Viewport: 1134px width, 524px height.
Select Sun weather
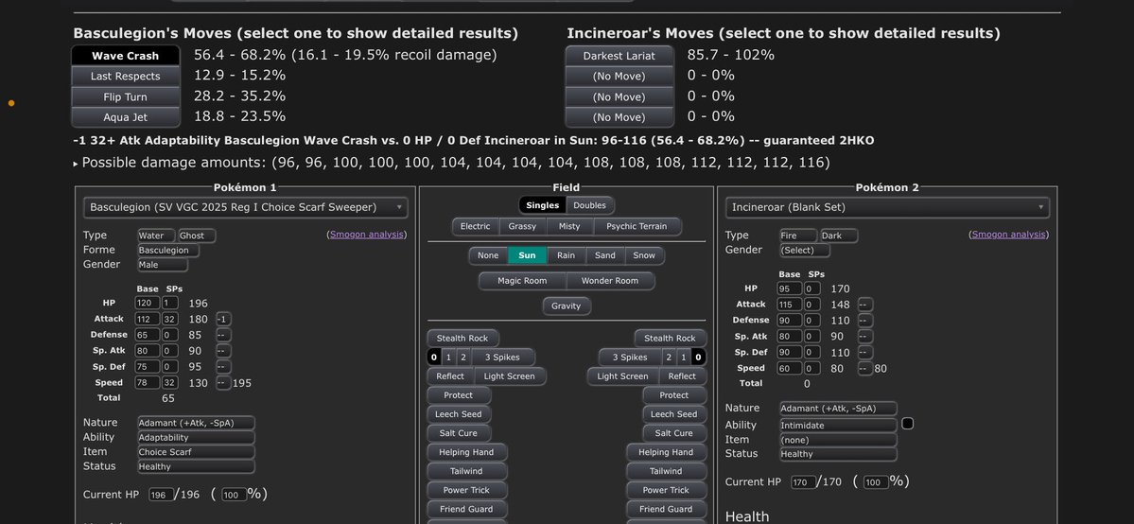(x=527, y=255)
